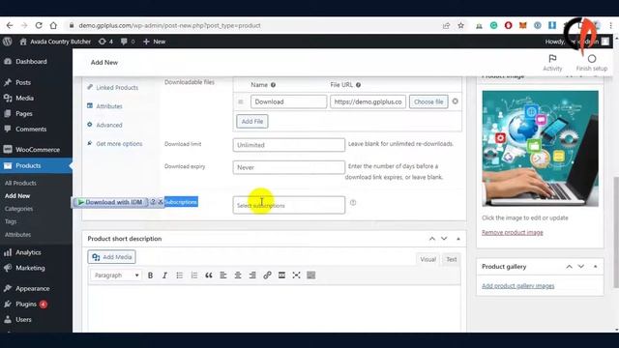Open All Products submenu link
The image size is (619, 348).
[x=20, y=183]
